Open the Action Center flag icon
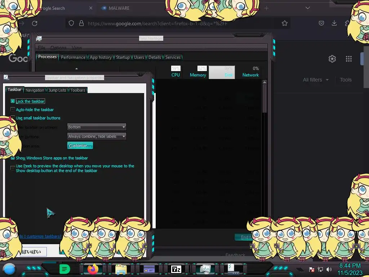Image resolution: width=369 pixels, height=277 pixels. point(312,269)
